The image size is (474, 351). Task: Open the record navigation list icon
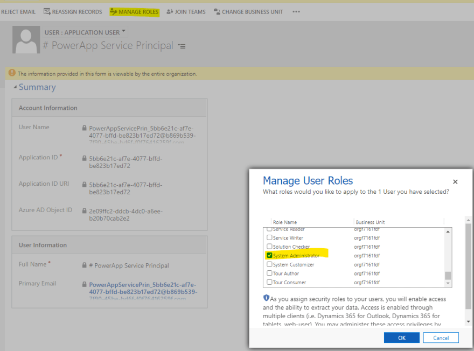tap(182, 46)
